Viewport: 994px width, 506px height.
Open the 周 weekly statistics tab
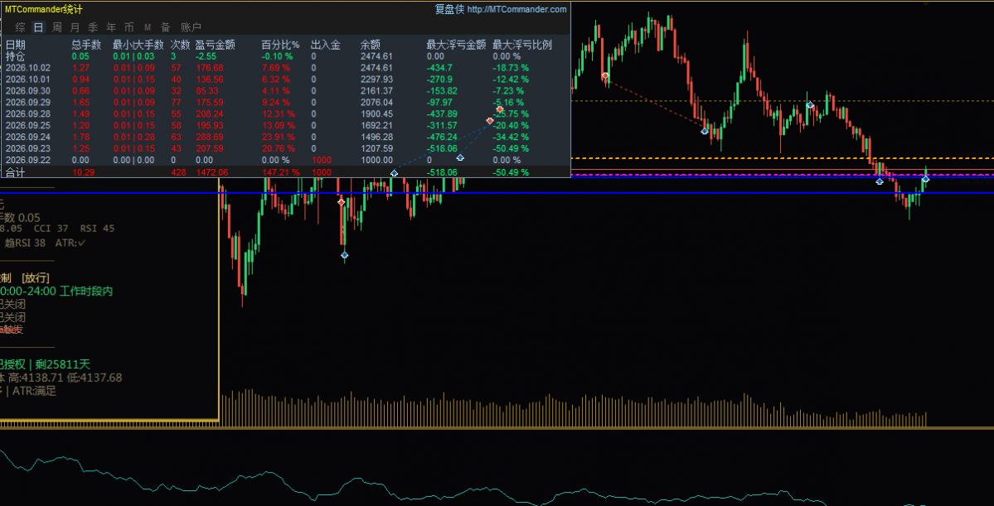[57, 27]
